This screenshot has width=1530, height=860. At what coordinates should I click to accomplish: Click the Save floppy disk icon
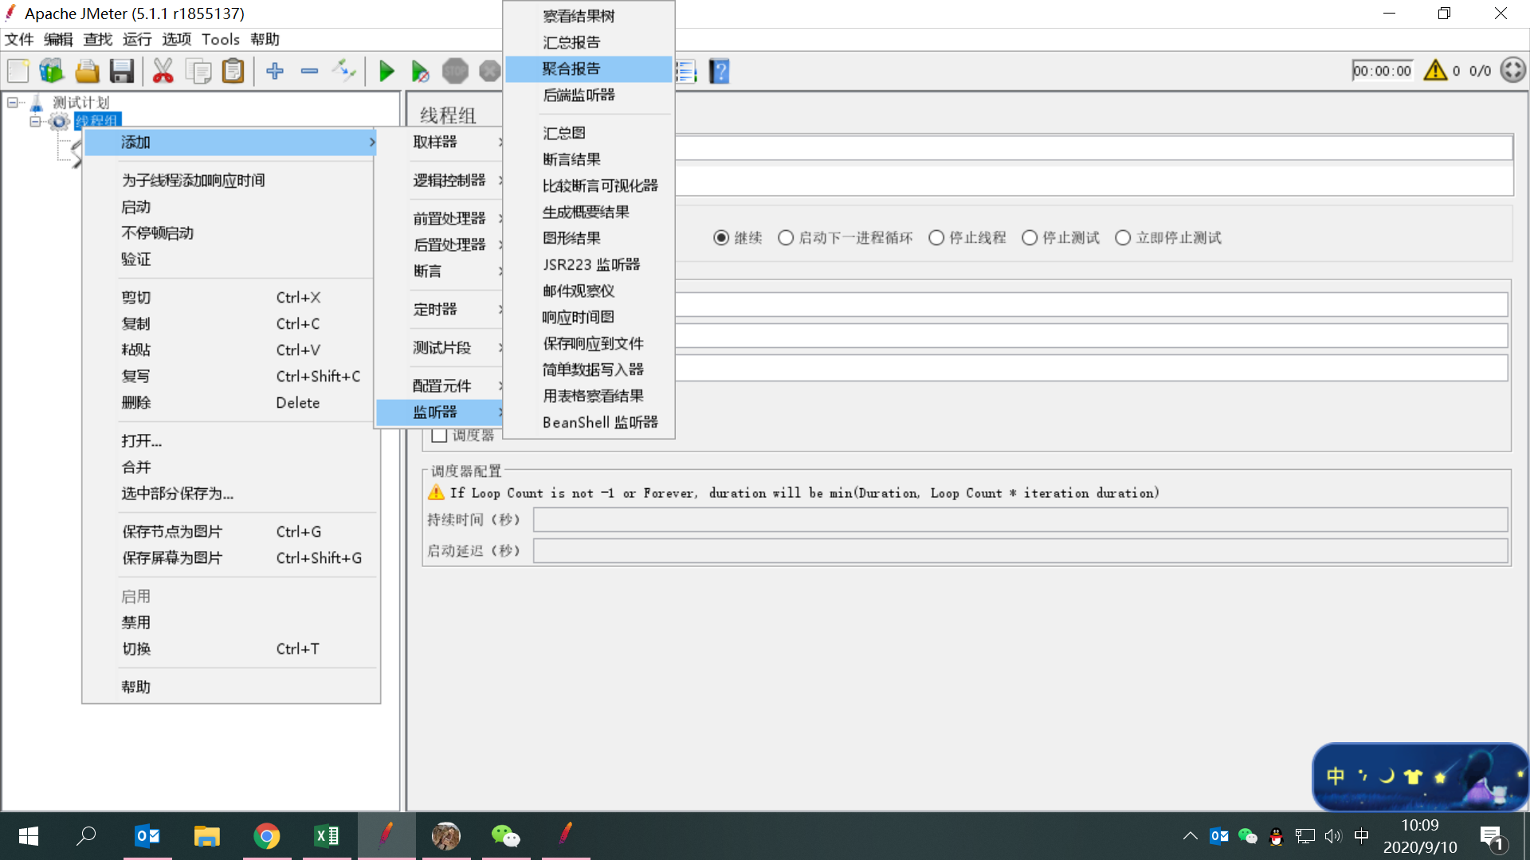[x=121, y=72]
